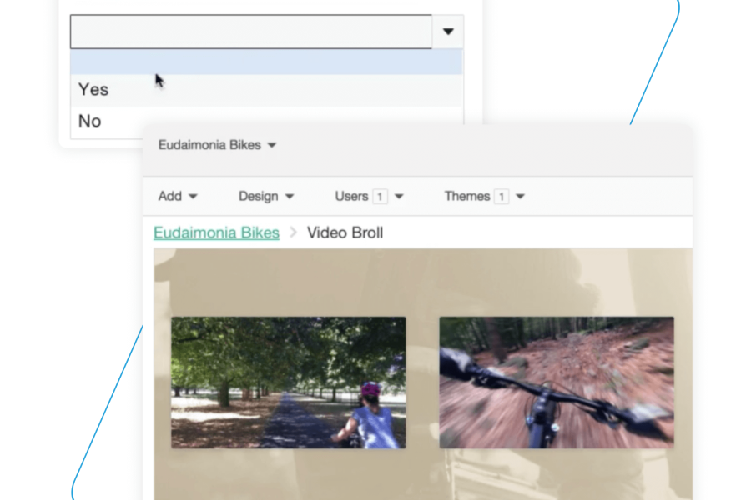Click the caret arrow next to Themes
Viewport: 751px width, 500px height.
click(x=521, y=197)
